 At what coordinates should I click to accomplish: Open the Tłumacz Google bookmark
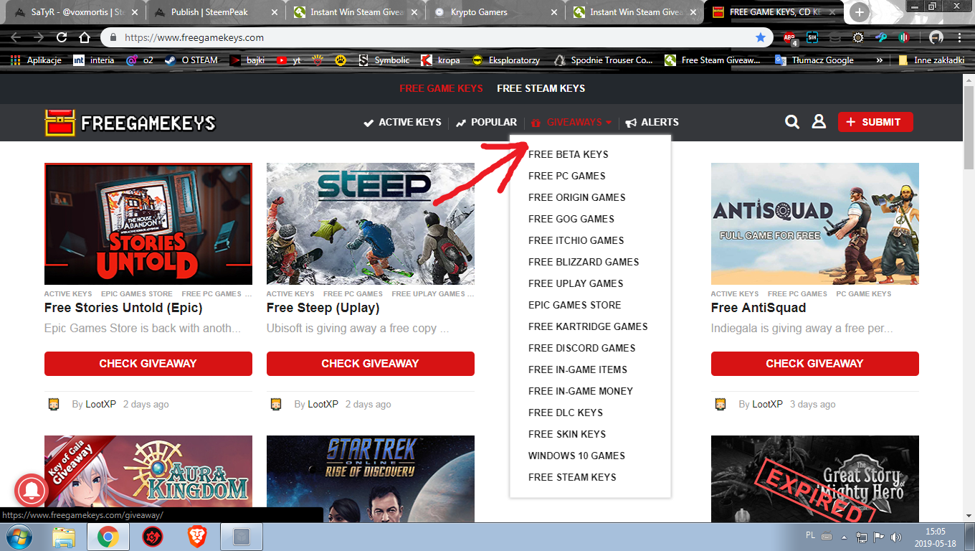click(x=814, y=60)
